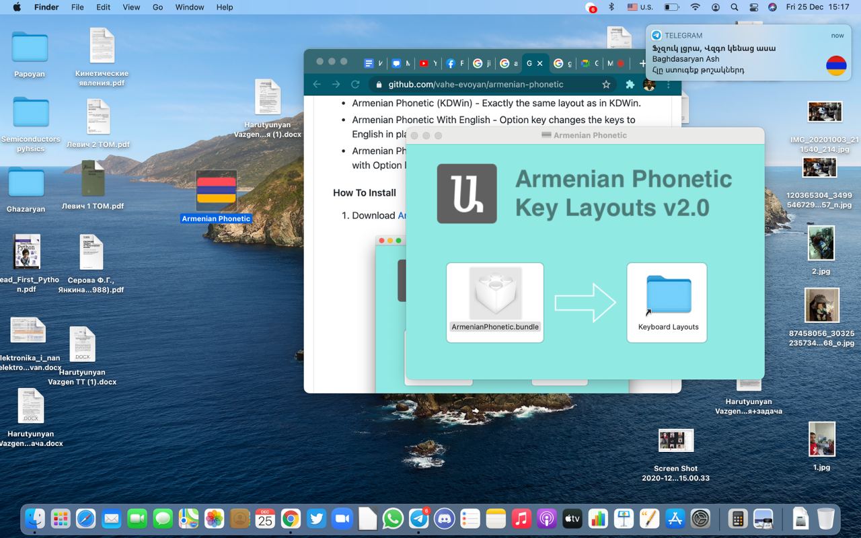The height and width of the screenshot is (538, 861).
Task: Open Numbers in the Dock
Action: click(597, 518)
